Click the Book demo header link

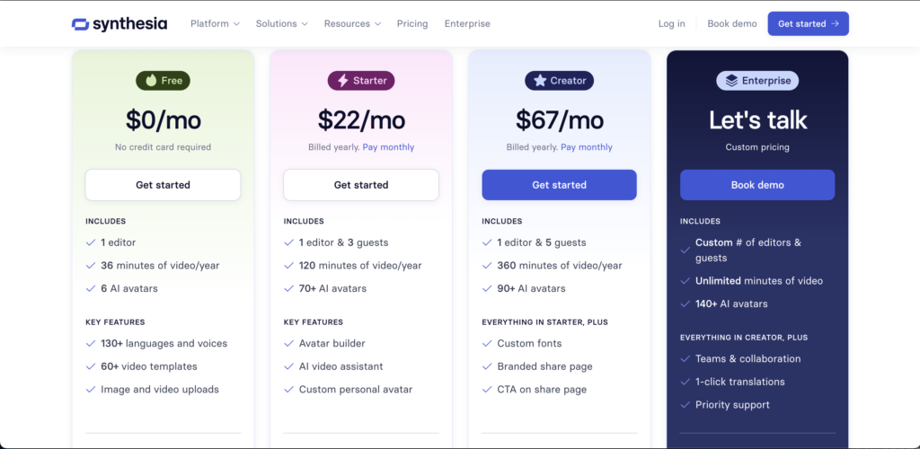tap(731, 24)
